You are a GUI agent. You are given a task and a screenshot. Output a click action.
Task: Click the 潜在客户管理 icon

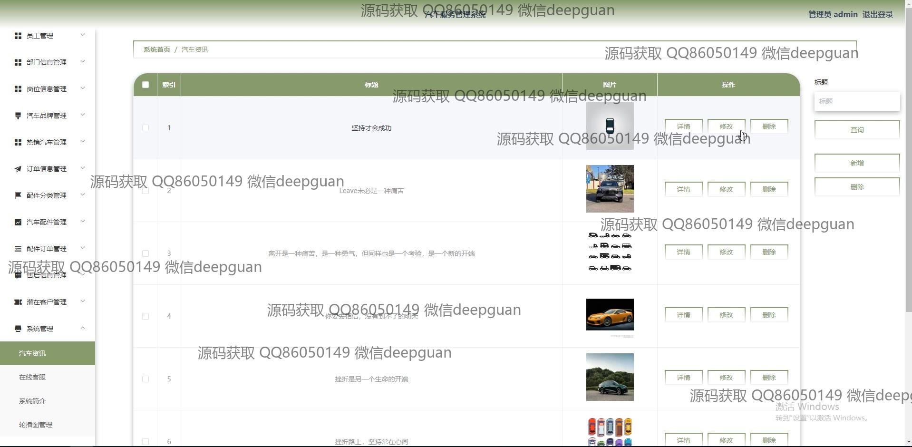(18, 302)
